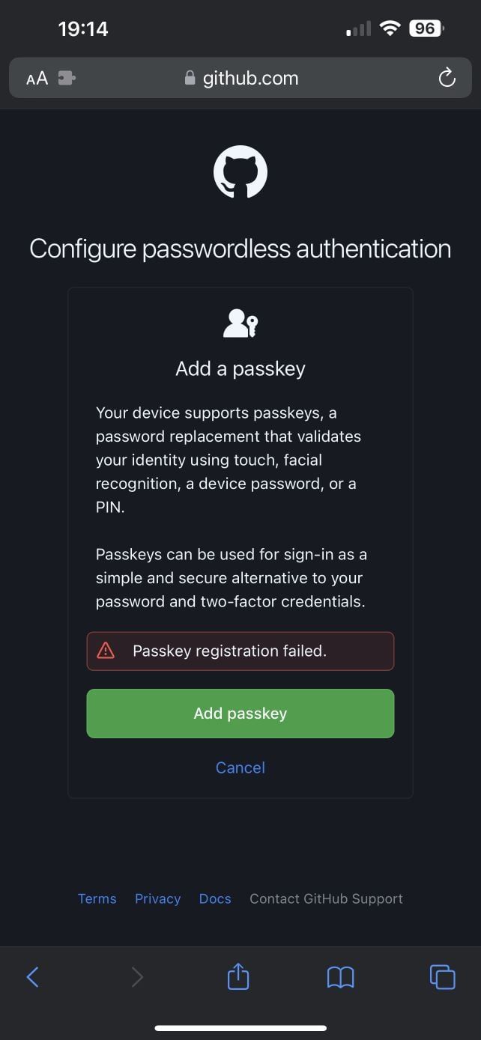This screenshot has width=481, height=1040.
Task: Tap the battery indicator in status bar
Action: click(x=426, y=28)
